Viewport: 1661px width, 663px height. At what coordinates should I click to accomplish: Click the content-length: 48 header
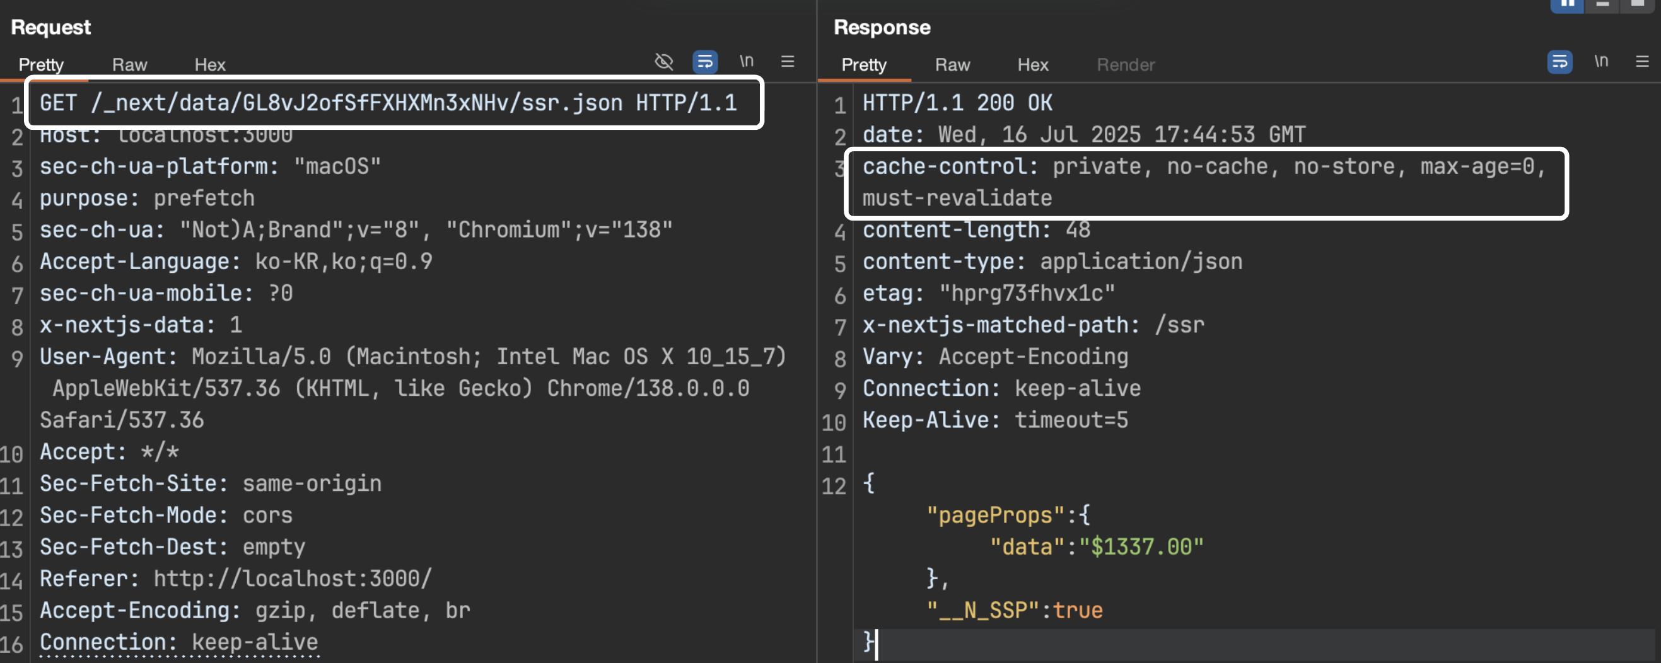click(x=976, y=230)
